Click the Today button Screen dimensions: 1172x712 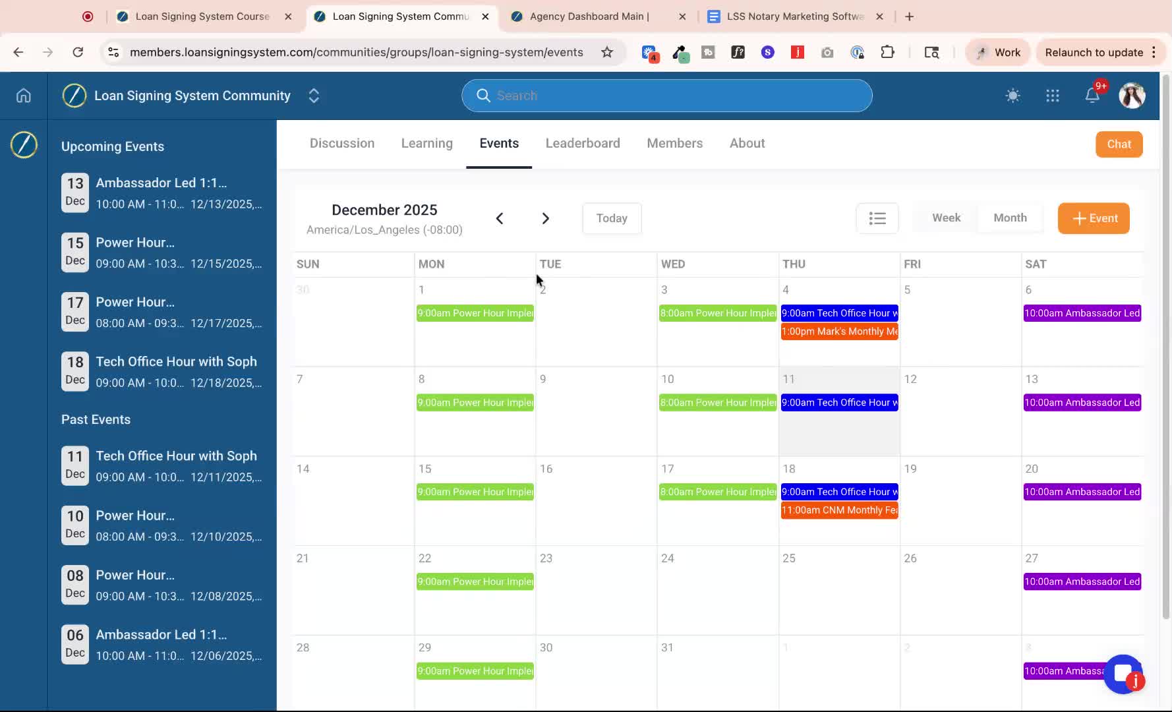tap(612, 218)
